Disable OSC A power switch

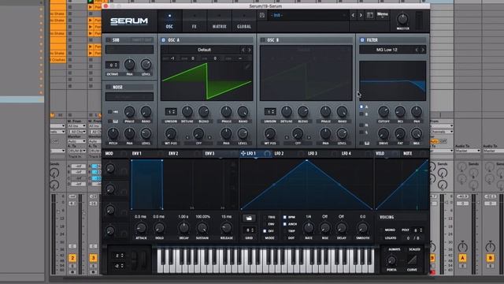point(163,40)
